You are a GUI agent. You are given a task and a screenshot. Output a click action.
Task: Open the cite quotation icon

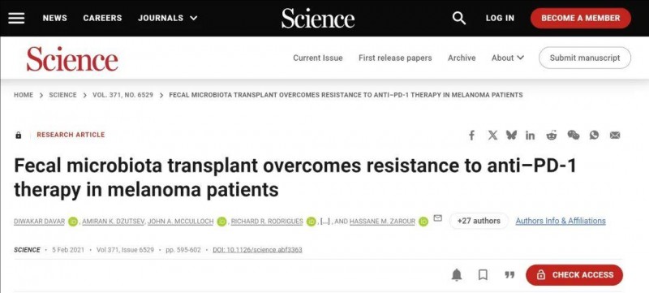coord(509,275)
